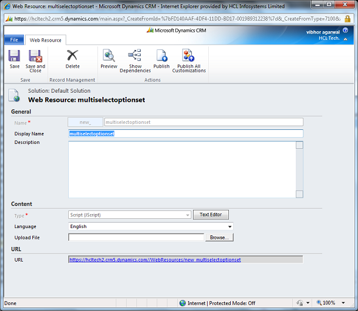
Task: Click the lock security icon in address bar
Action: point(347,19)
